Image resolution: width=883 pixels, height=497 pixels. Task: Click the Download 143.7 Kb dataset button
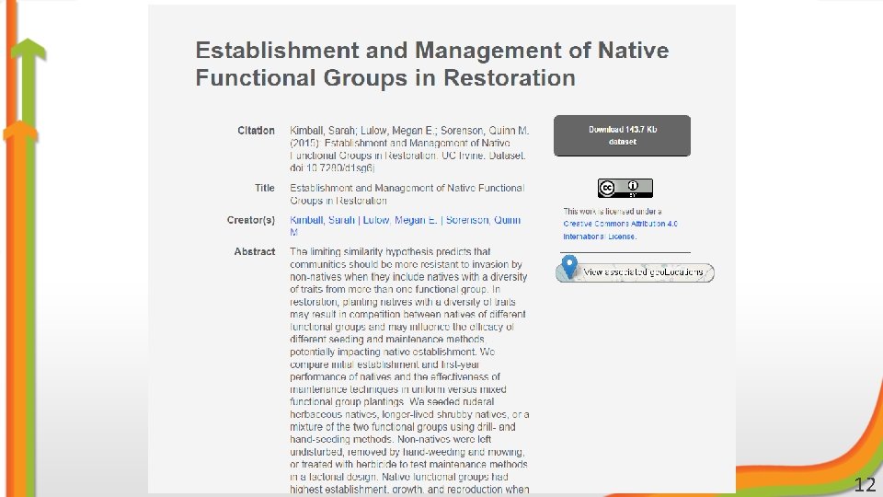pos(623,136)
